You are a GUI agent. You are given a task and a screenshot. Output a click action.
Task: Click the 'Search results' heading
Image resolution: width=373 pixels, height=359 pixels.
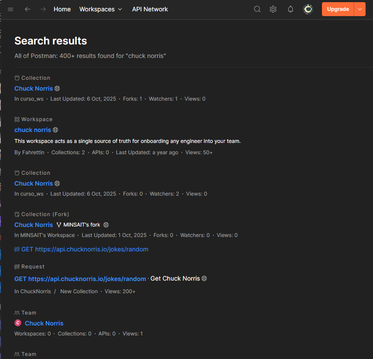pyautogui.click(x=51, y=41)
